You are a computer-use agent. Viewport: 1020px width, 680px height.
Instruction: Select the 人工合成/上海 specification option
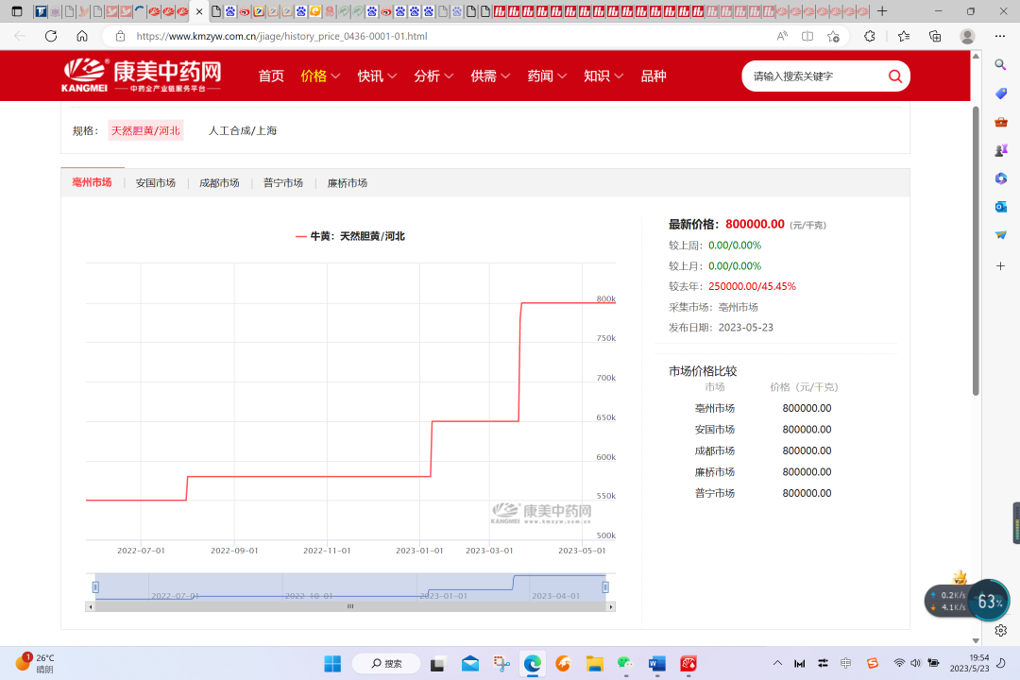(242, 130)
